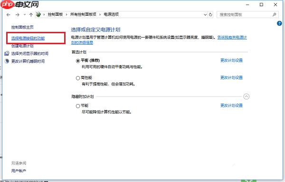The image size is (285, 182).
Task: Click the 首选计划 section label
Action: [x=79, y=52]
